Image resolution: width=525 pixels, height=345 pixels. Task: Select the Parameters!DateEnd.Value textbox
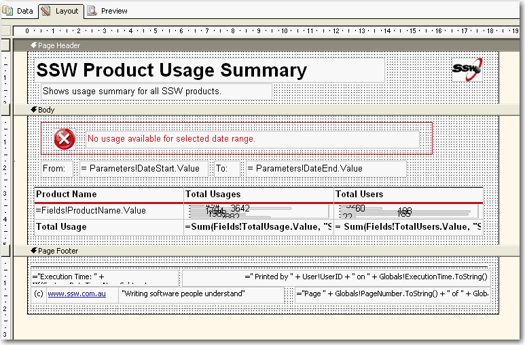coord(325,169)
